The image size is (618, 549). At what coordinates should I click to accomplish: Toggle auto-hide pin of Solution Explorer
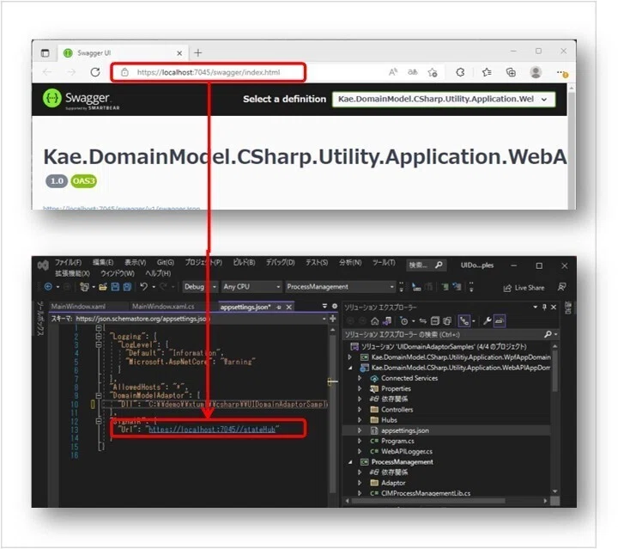(x=544, y=307)
